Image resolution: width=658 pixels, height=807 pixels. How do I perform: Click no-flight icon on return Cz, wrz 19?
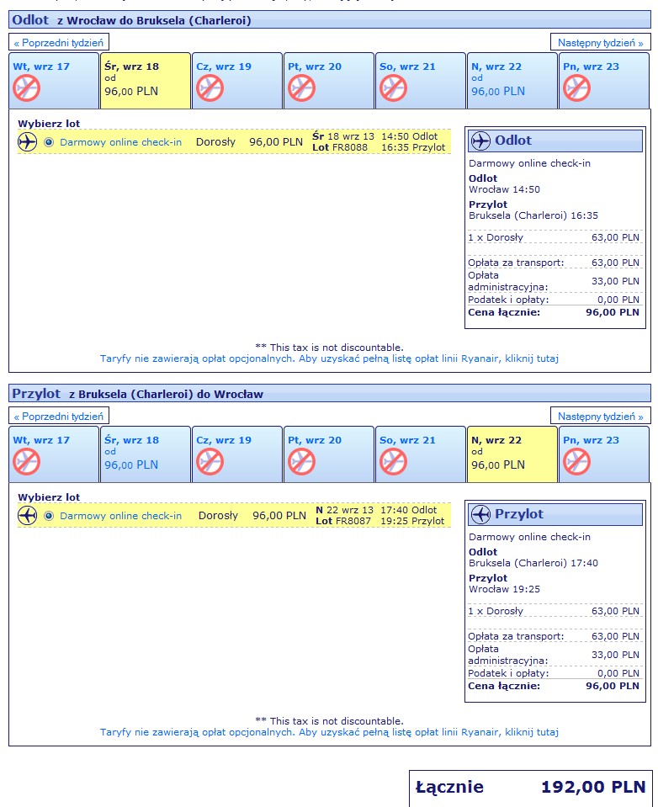(x=210, y=462)
